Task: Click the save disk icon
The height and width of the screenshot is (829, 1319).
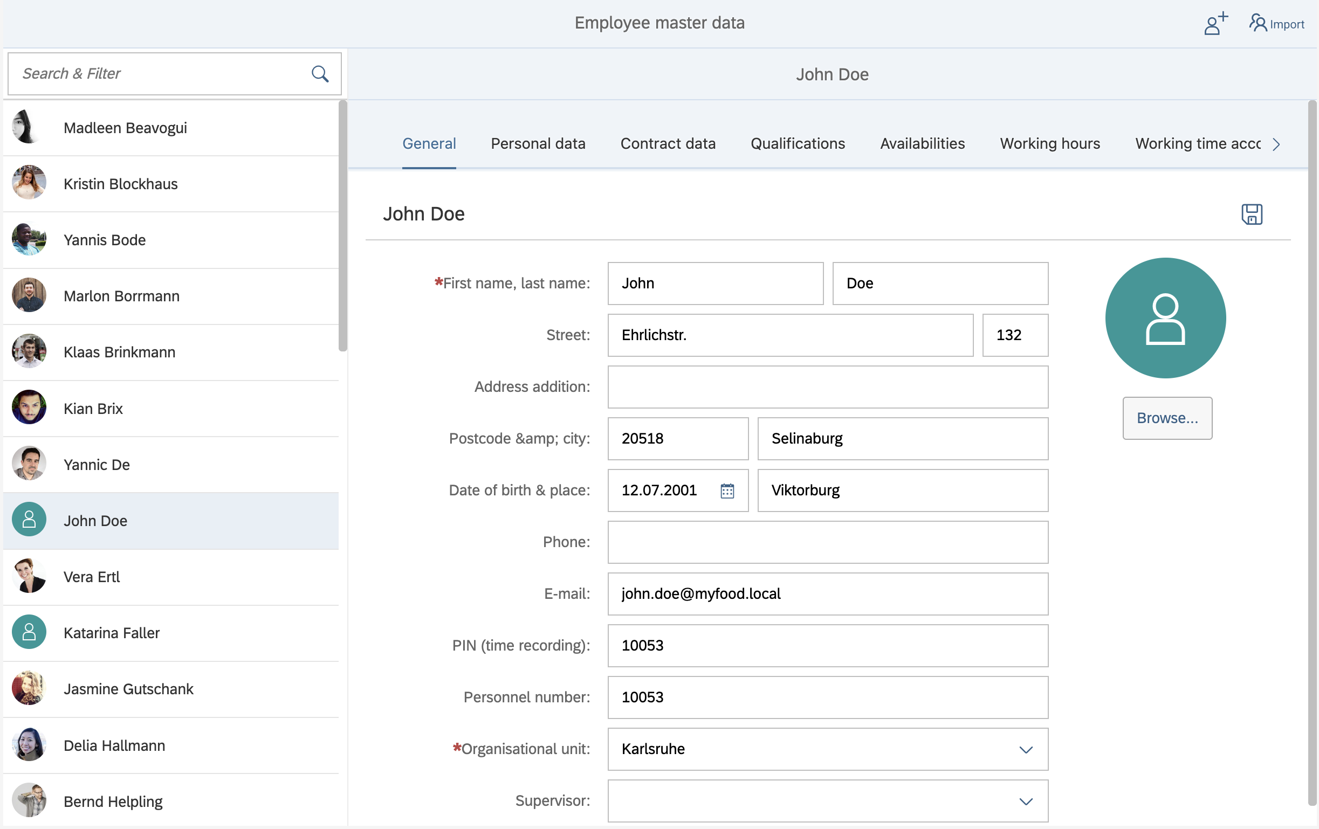Action: (x=1251, y=214)
